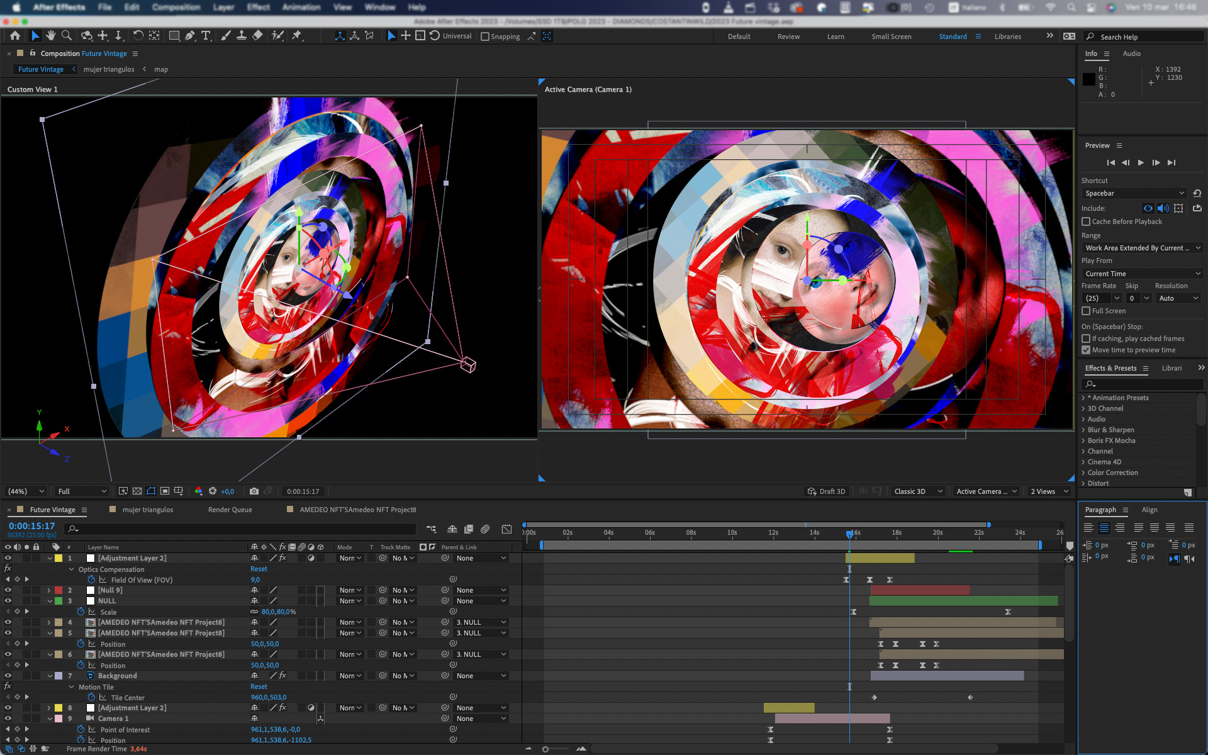Select the Zoom magnifier tool

[x=67, y=36]
